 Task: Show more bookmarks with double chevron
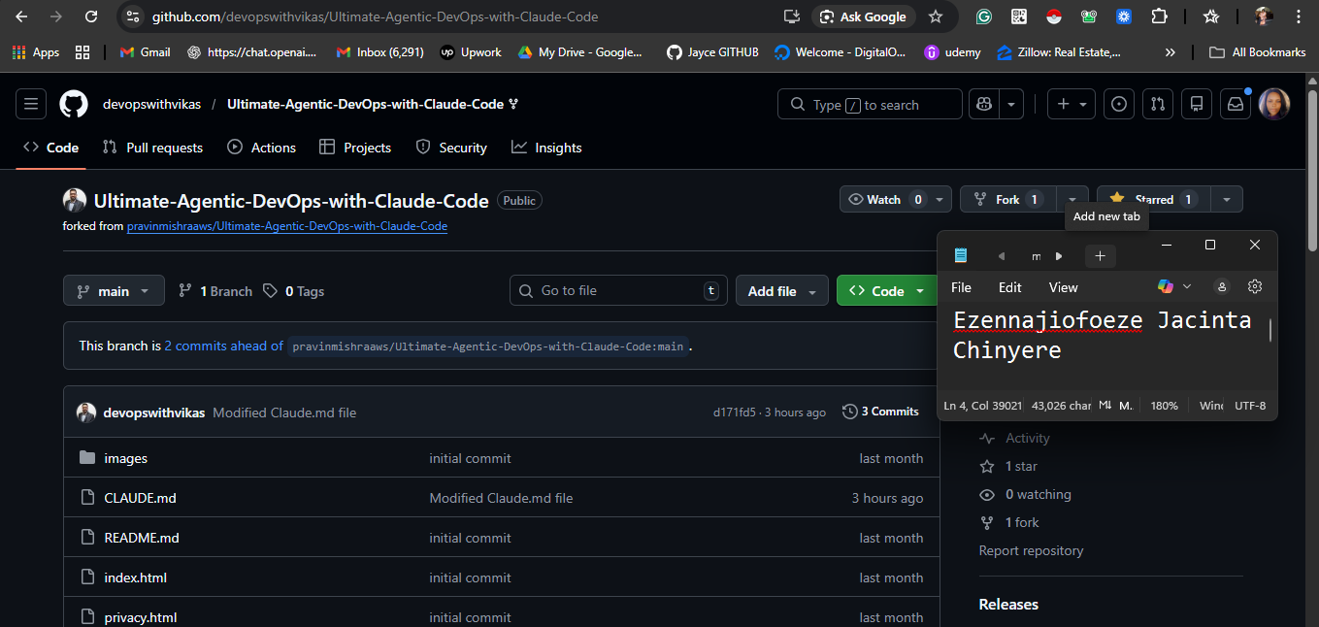click(1171, 52)
